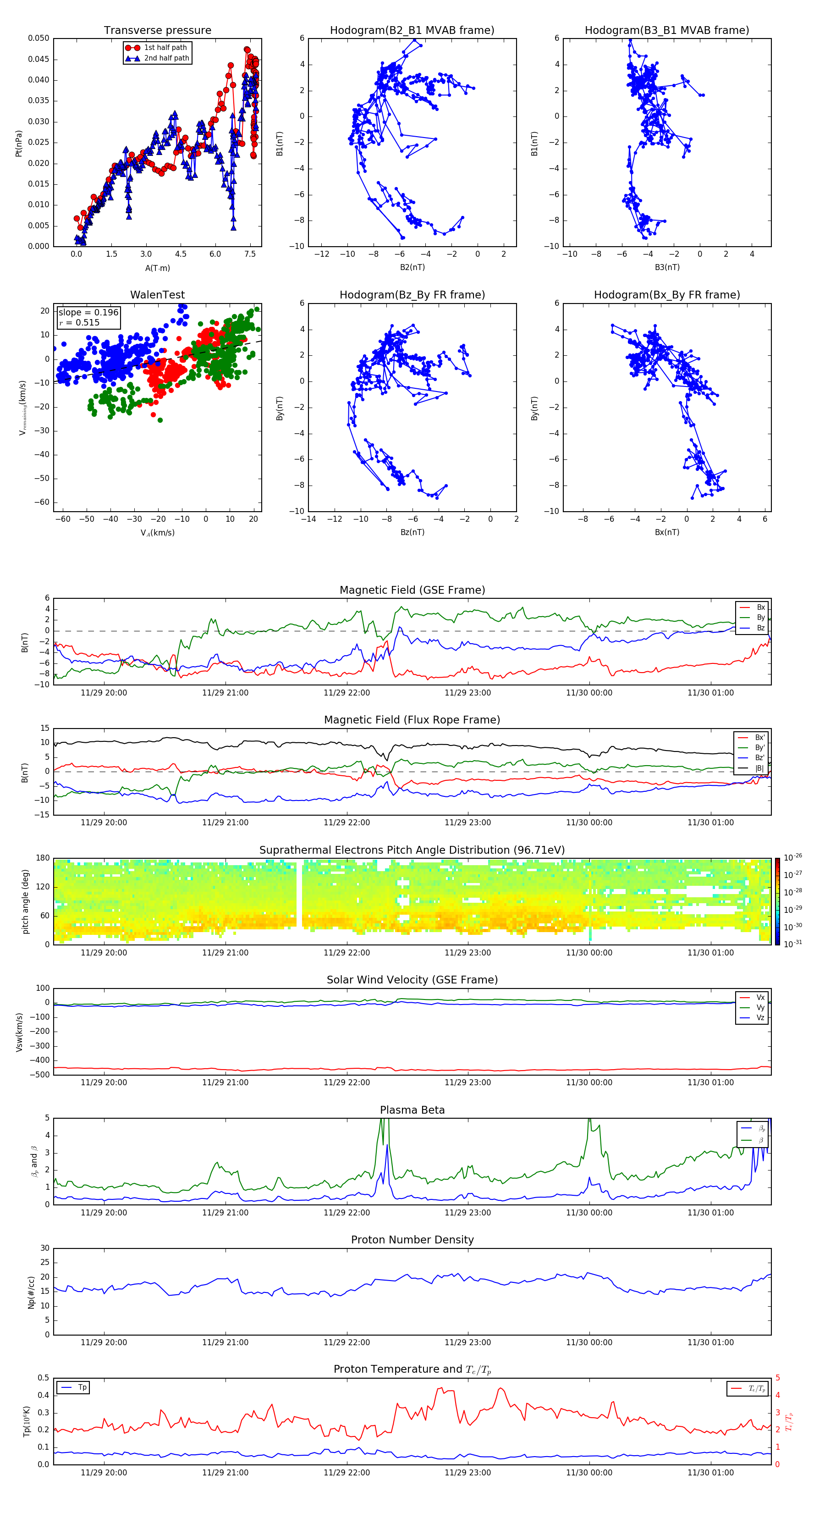Click the "A(T·m)" x-axis label
Screen dimensions: 825x1513
click(157, 268)
